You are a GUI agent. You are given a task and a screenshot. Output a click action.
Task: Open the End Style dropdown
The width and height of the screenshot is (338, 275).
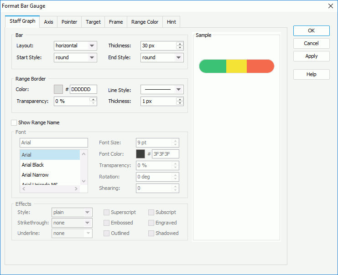pos(179,57)
